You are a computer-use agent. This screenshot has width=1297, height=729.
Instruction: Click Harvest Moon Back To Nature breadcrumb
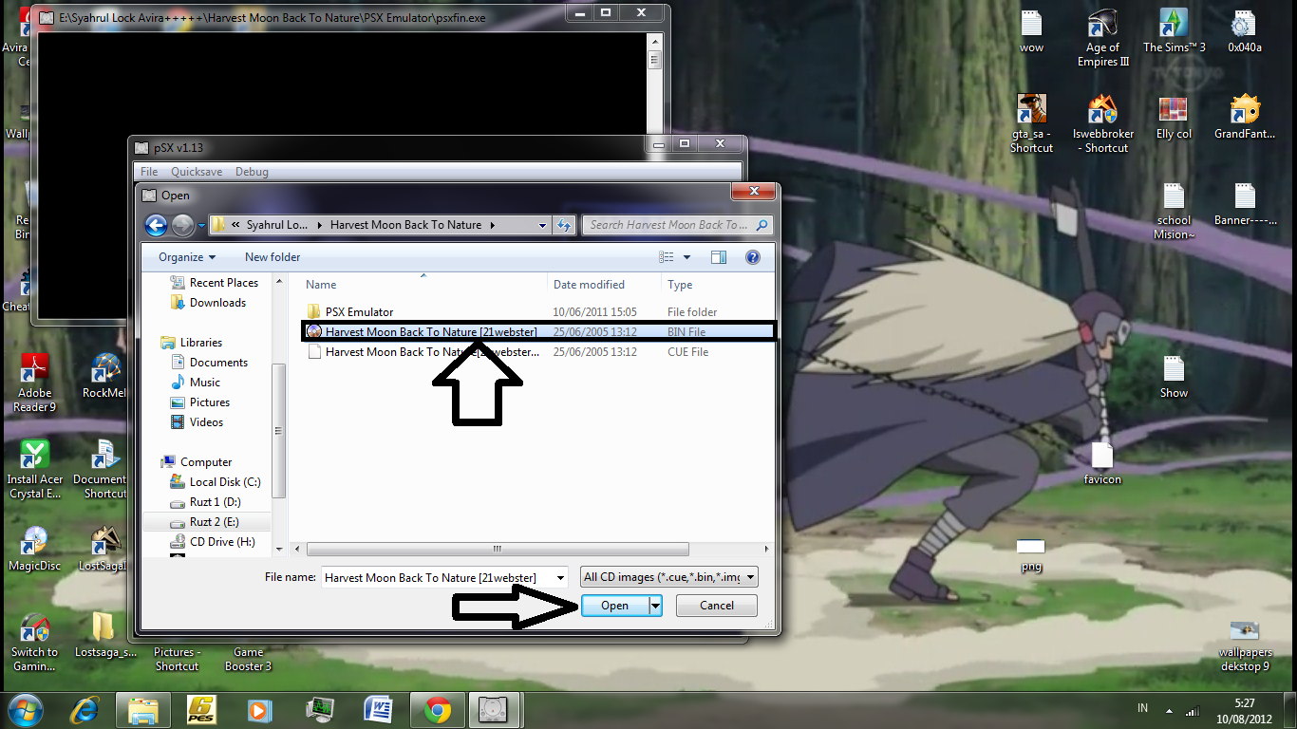405,225
